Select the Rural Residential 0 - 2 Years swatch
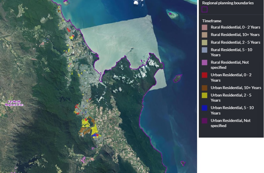Viewport: 264px width, 173px height. [205, 27]
